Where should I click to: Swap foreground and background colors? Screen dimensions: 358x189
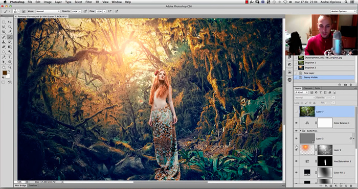point(9,72)
